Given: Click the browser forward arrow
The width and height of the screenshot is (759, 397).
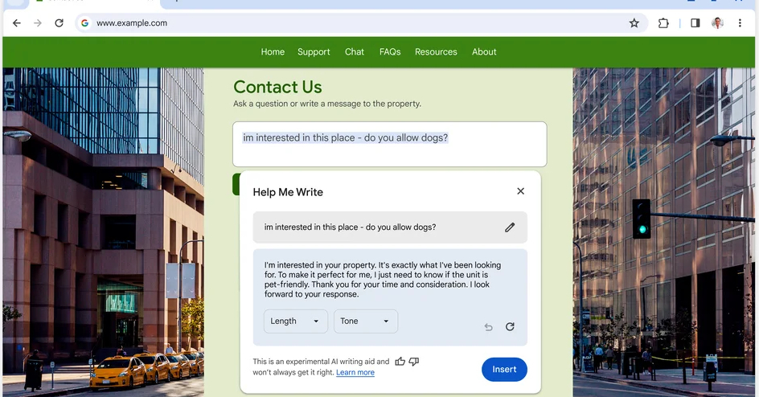Looking at the screenshot, I should 38,23.
